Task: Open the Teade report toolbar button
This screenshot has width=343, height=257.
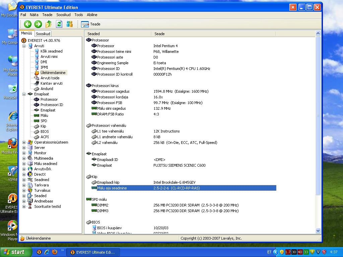Action: click(x=90, y=24)
